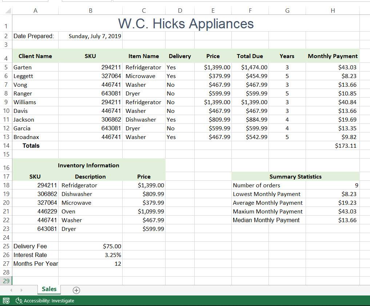370x306 pixels.
Task: Select the Monthly Payment header cell
Action: [x=333, y=56]
